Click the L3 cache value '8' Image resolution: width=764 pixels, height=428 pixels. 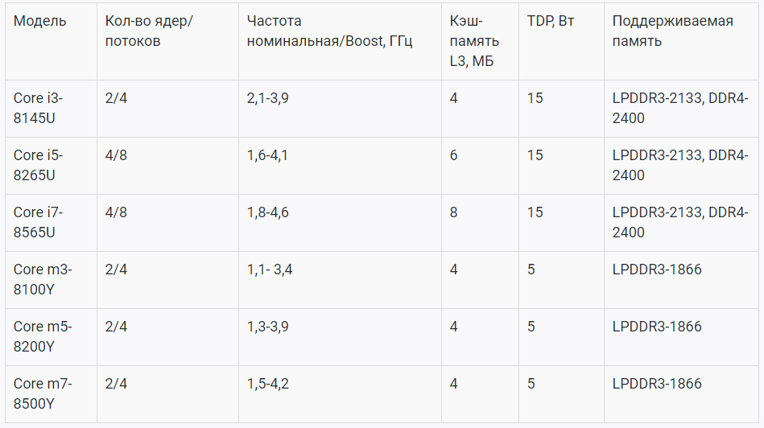tap(453, 212)
